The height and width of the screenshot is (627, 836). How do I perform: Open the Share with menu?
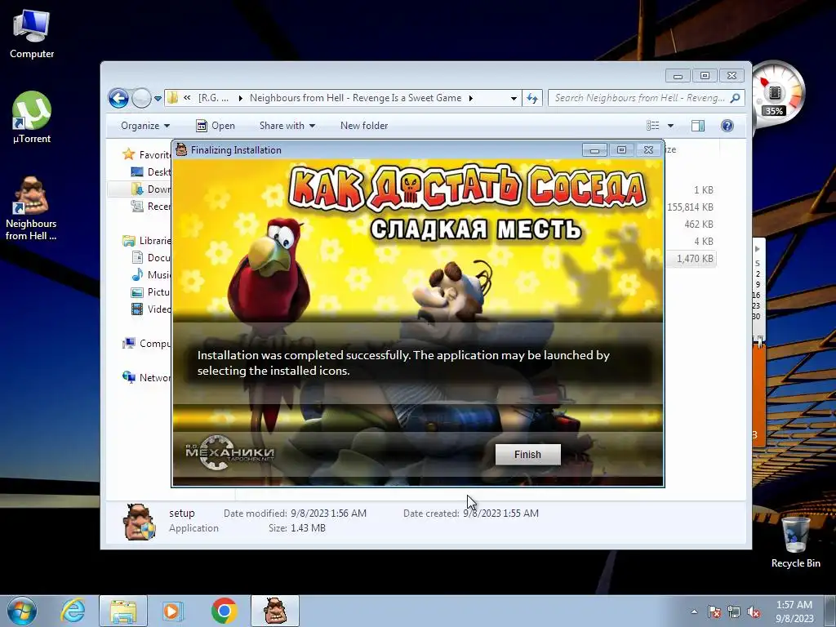tap(287, 126)
